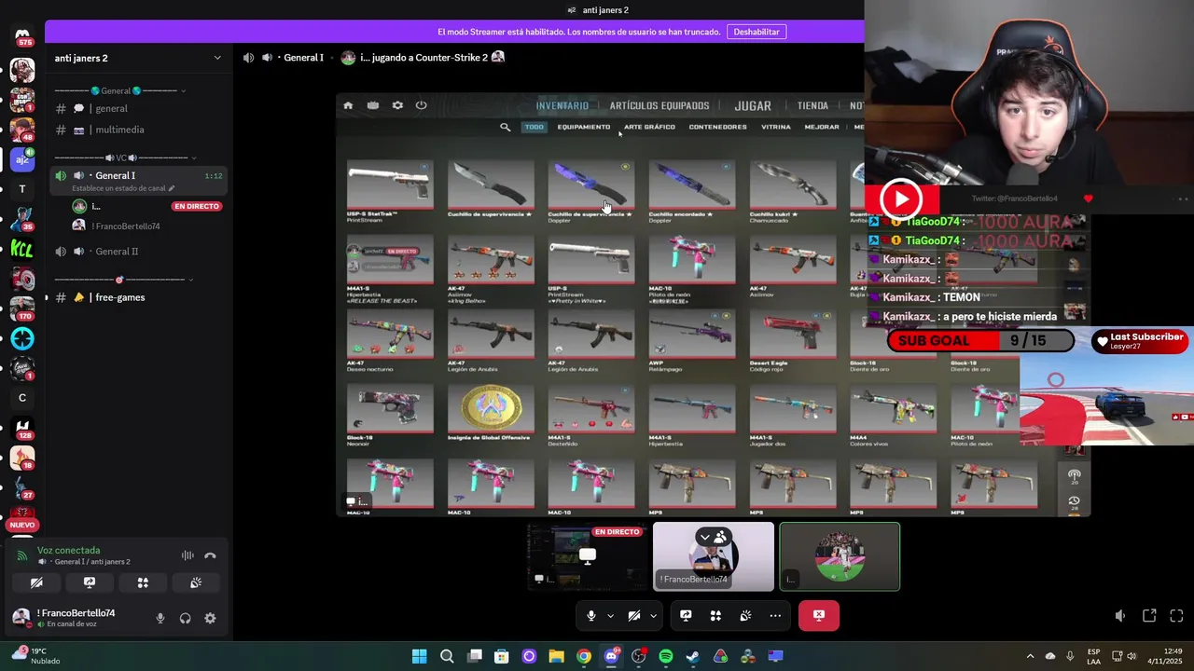Open microphone options arrow in call bar

point(610,615)
